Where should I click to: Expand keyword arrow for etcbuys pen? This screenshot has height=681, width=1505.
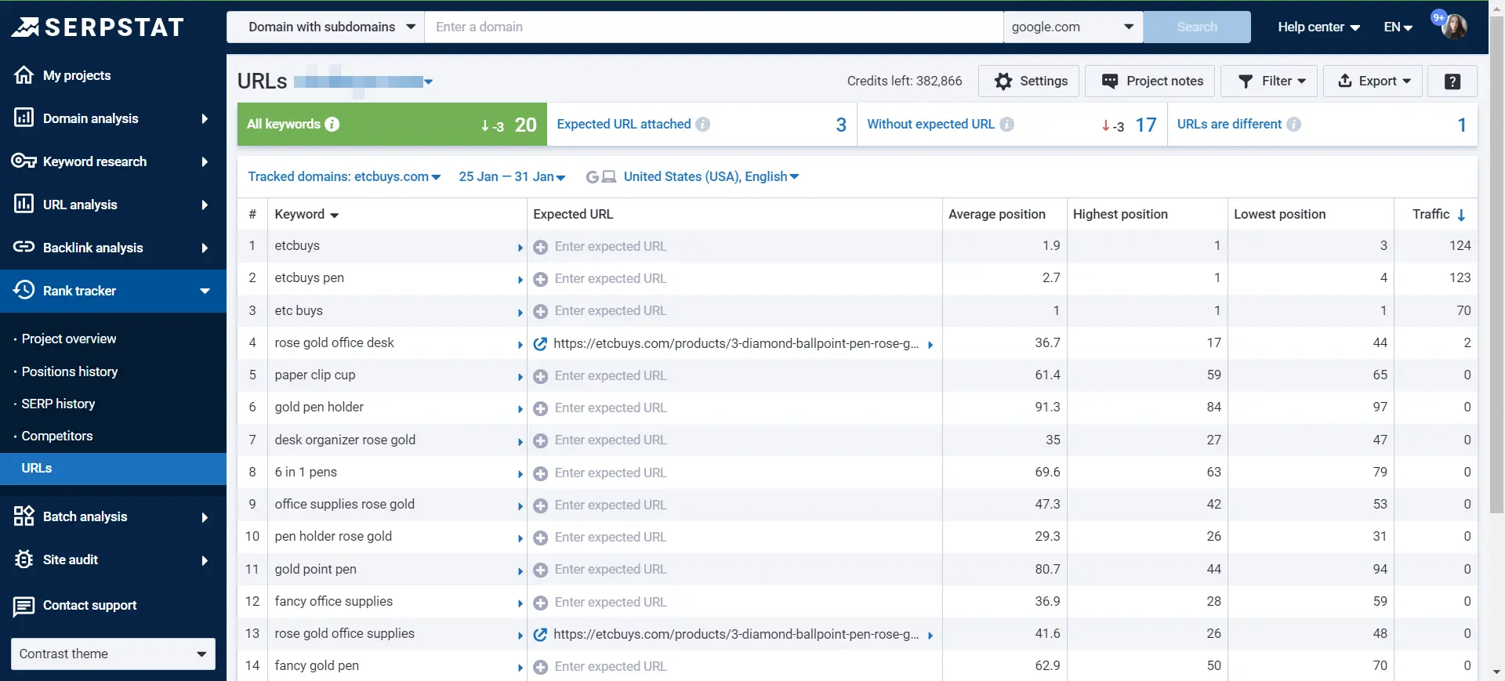click(520, 280)
